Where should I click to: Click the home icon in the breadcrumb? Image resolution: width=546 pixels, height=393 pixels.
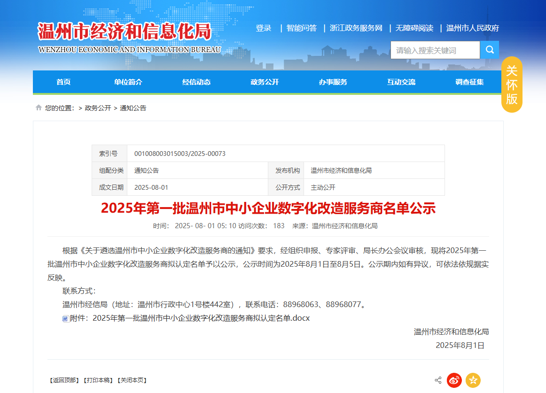coord(38,107)
